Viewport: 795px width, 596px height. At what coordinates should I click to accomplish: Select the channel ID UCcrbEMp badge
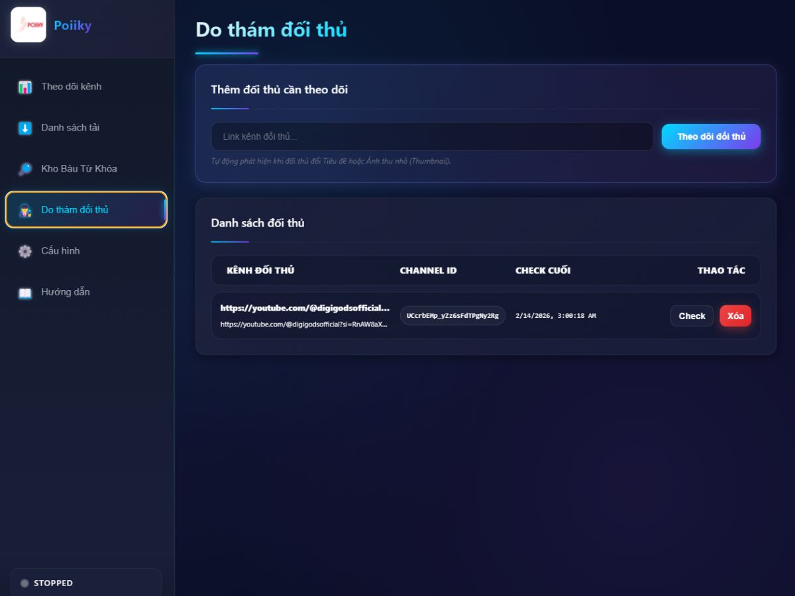pyautogui.click(x=452, y=316)
